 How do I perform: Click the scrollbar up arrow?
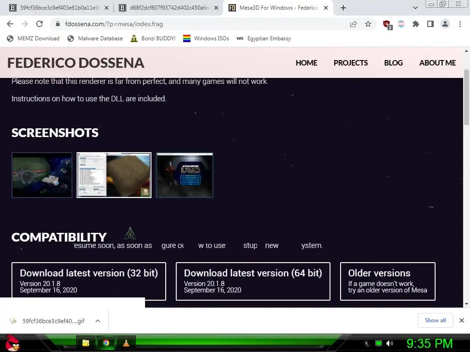pos(466,51)
